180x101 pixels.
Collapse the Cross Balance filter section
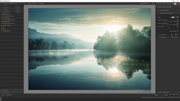(x=157, y=10)
